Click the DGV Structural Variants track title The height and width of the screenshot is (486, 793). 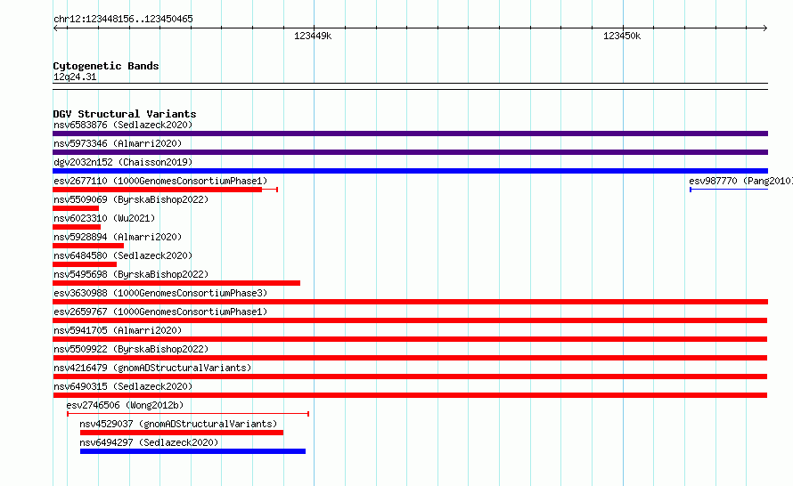tap(125, 114)
